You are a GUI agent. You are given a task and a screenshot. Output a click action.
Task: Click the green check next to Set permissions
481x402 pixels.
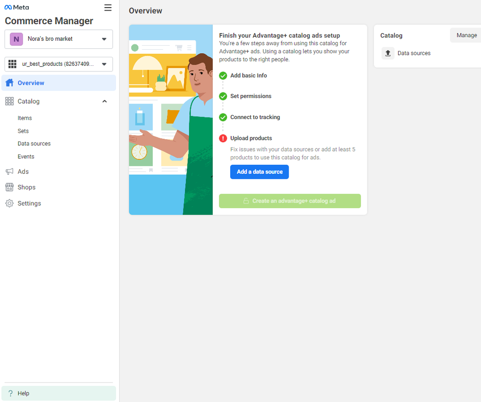click(223, 96)
